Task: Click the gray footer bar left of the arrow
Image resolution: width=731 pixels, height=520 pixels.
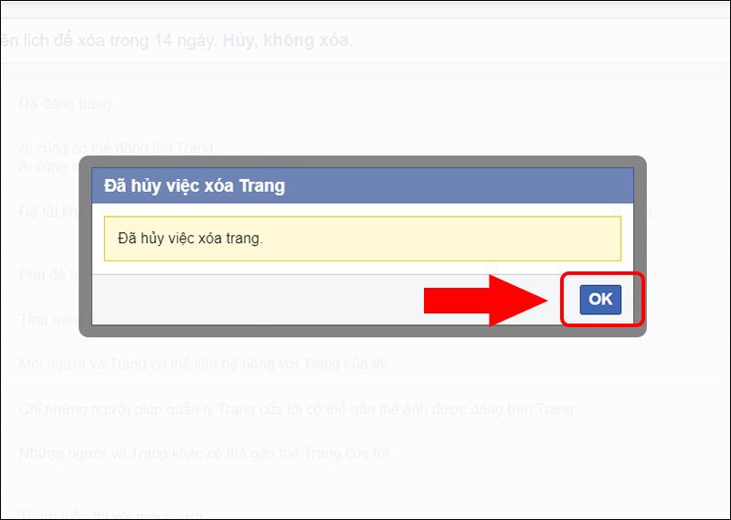Action: point(258,300)
